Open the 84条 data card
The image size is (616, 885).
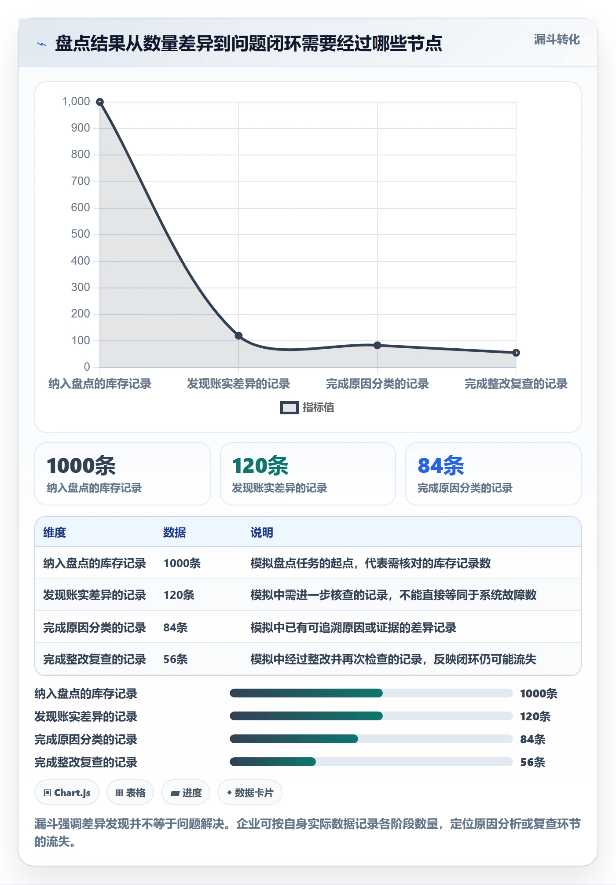(493, 474)
